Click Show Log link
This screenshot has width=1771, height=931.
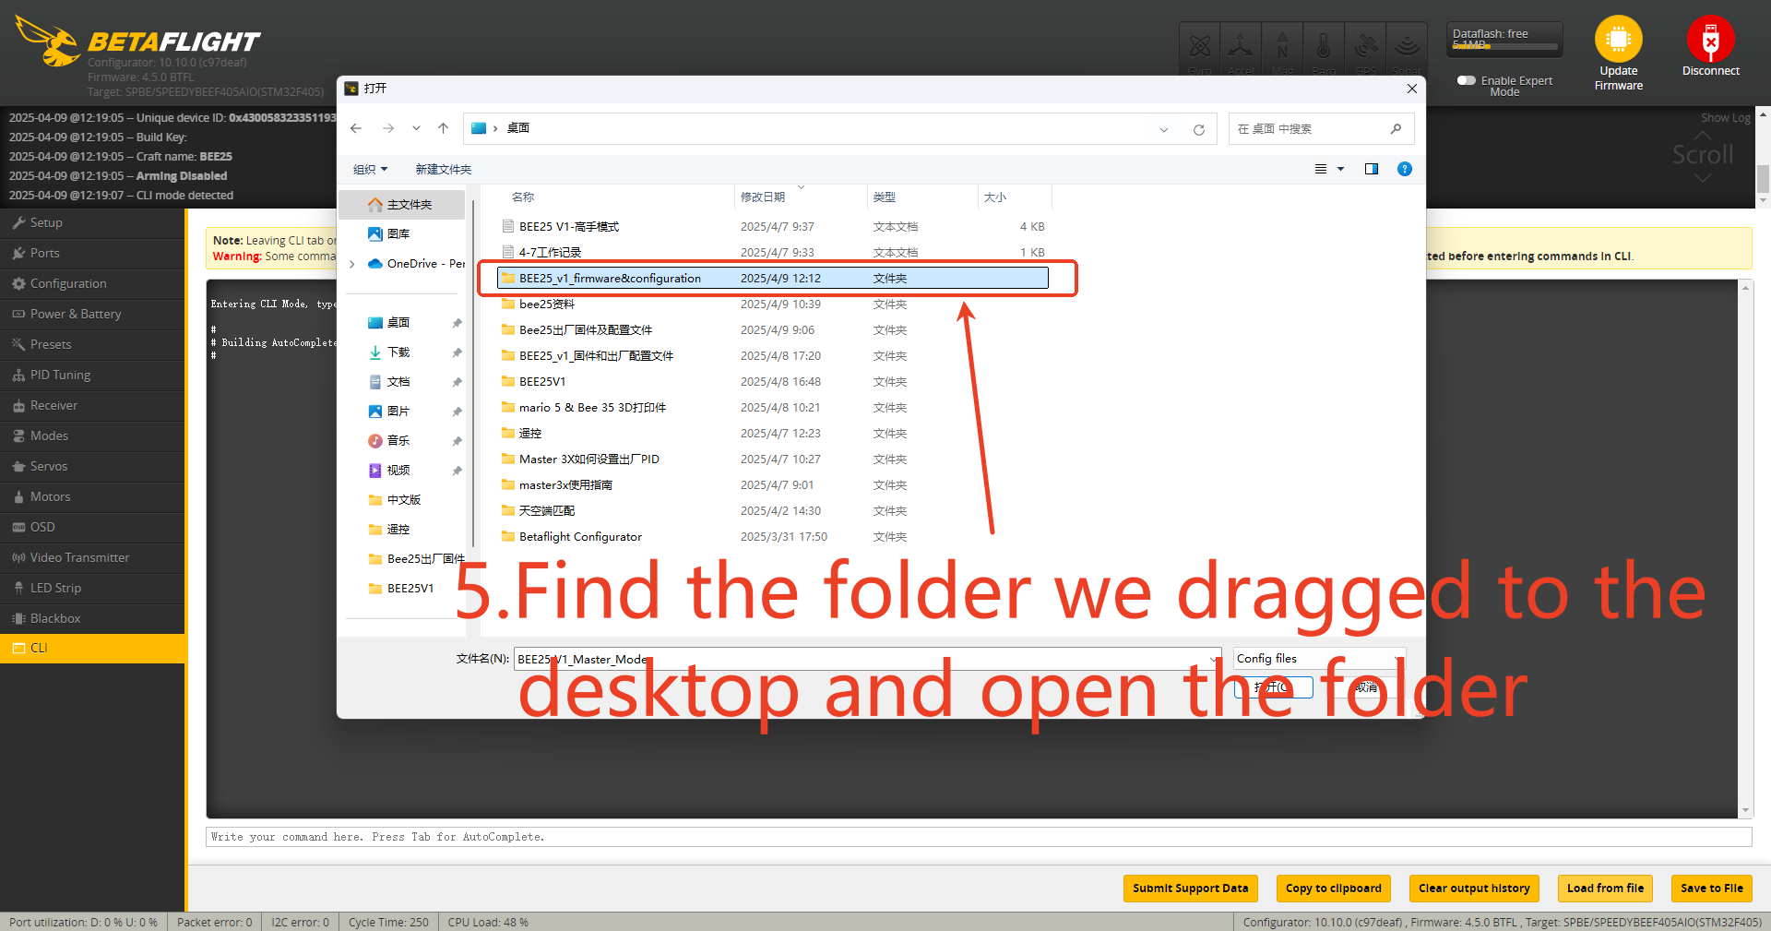(x=1725, y=118)
